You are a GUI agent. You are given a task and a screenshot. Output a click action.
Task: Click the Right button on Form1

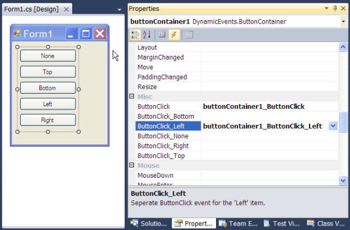pos(48,120)
